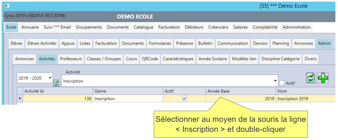Toggle the Actif filter checkbox
This screenshot has width=338, height=140.
pos(282,83)
